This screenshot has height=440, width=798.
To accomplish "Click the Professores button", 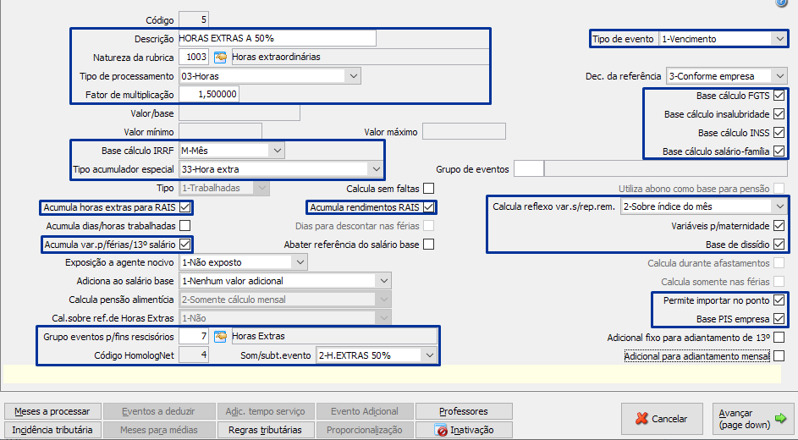I will tap(464, 411).
